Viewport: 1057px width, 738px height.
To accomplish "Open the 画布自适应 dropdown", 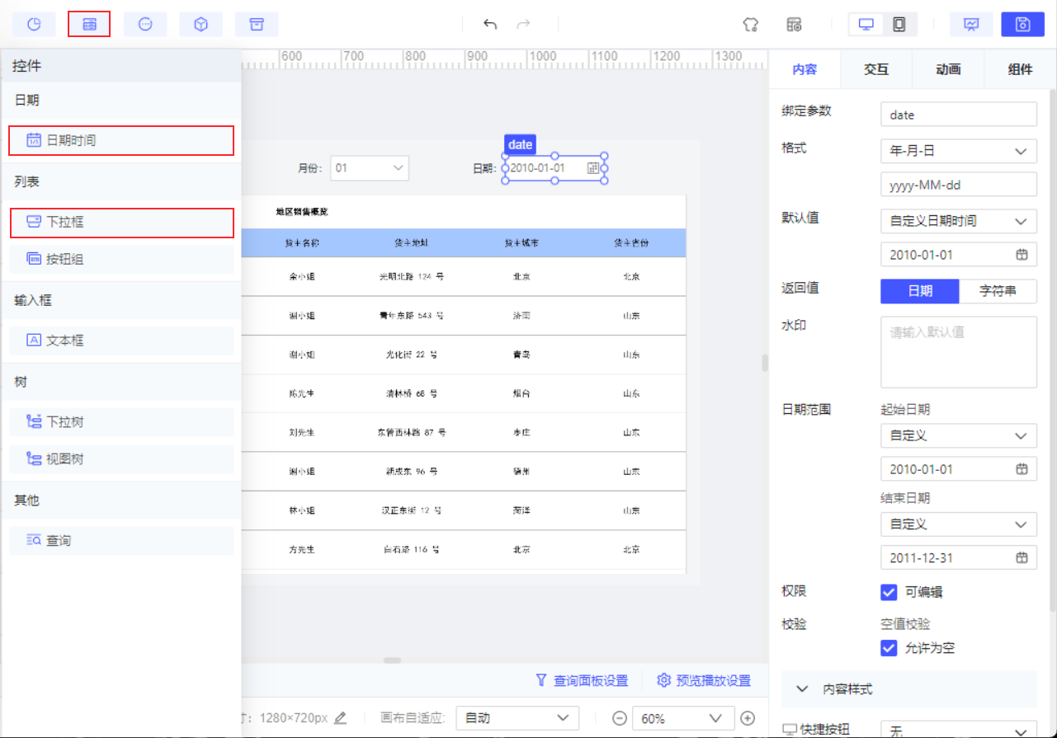I will click(517, 718).
